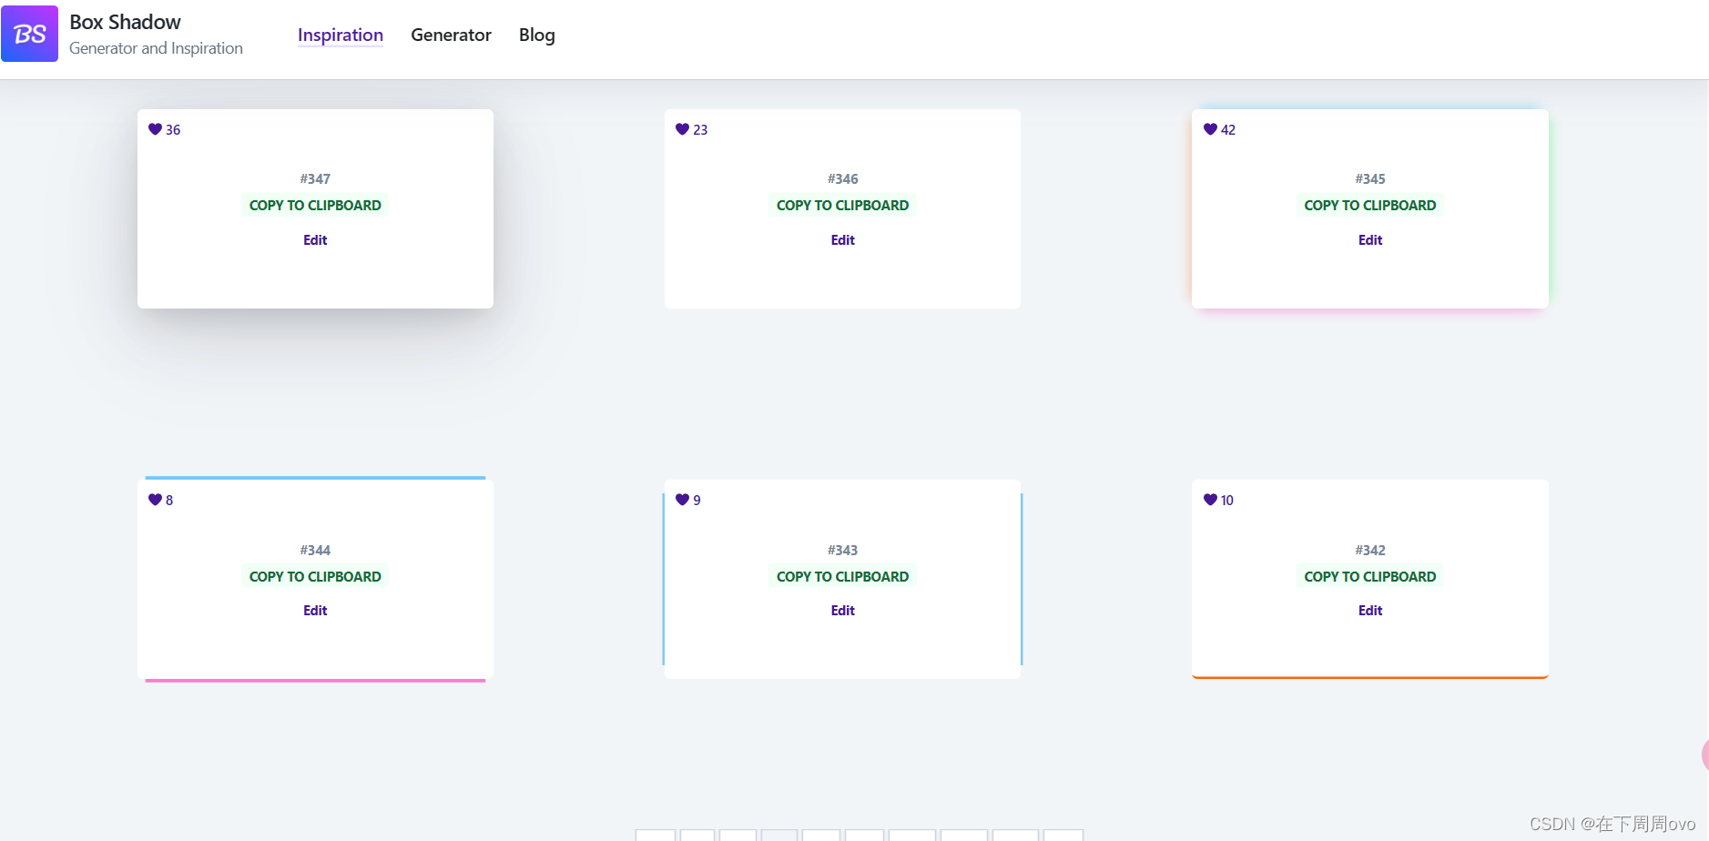Like shadow #346 with the heart icon
Viewport: 1709px width, 841px height.
[682, 129]
